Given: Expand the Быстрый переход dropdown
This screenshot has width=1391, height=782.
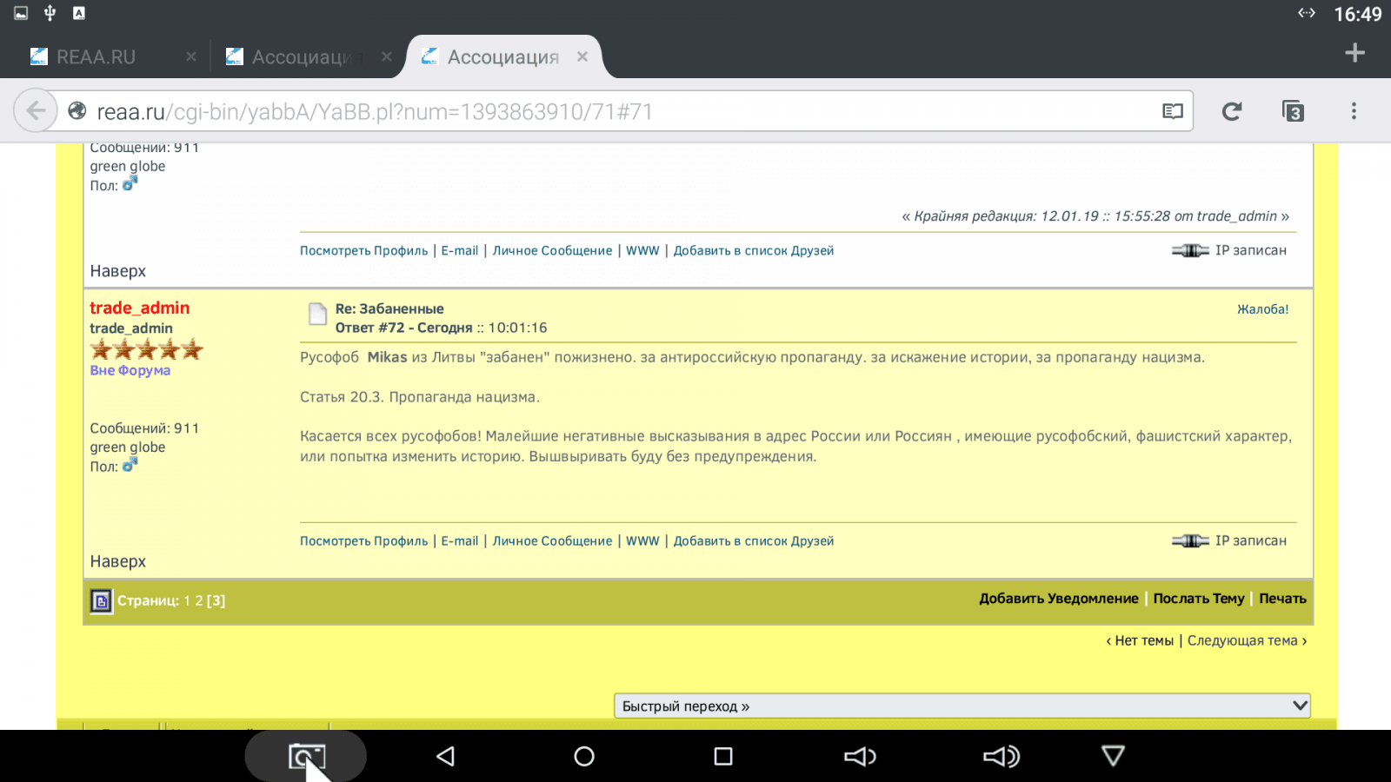Looking at the screenshot, I should (x=962, y=706).
